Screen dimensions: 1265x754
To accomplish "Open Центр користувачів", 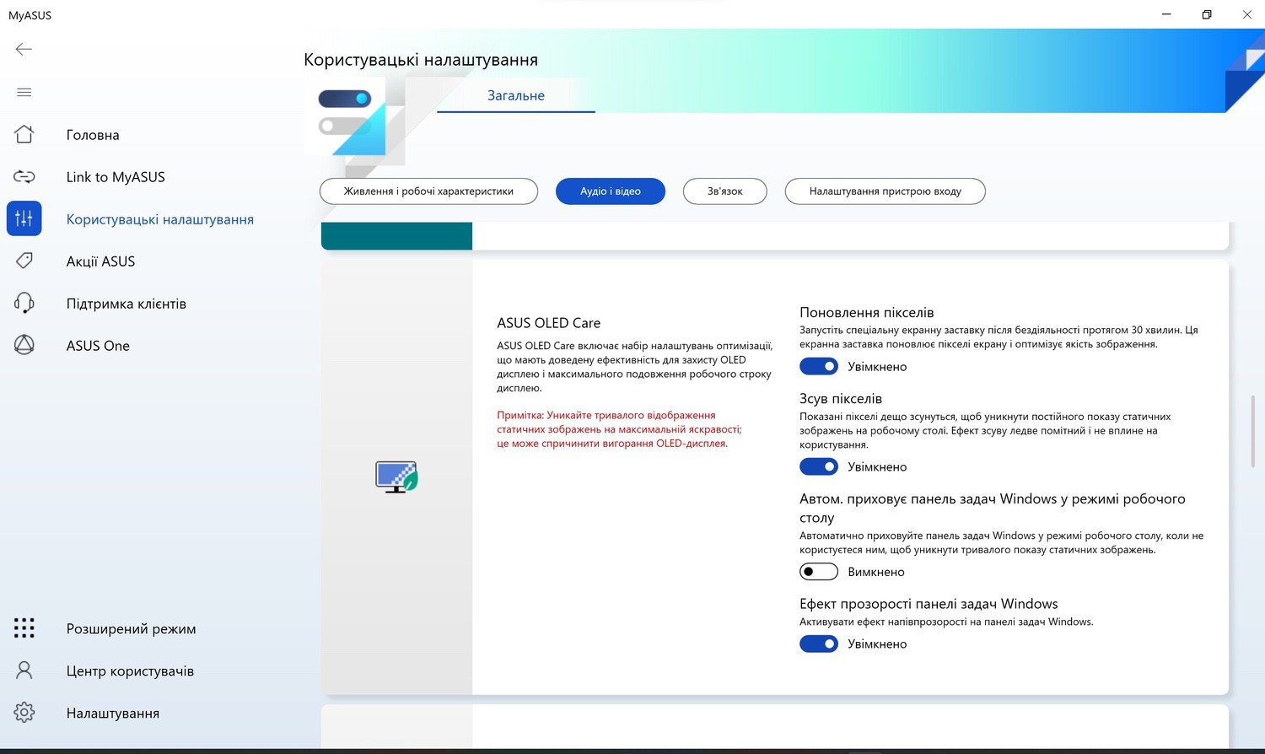I will (130, 671).
